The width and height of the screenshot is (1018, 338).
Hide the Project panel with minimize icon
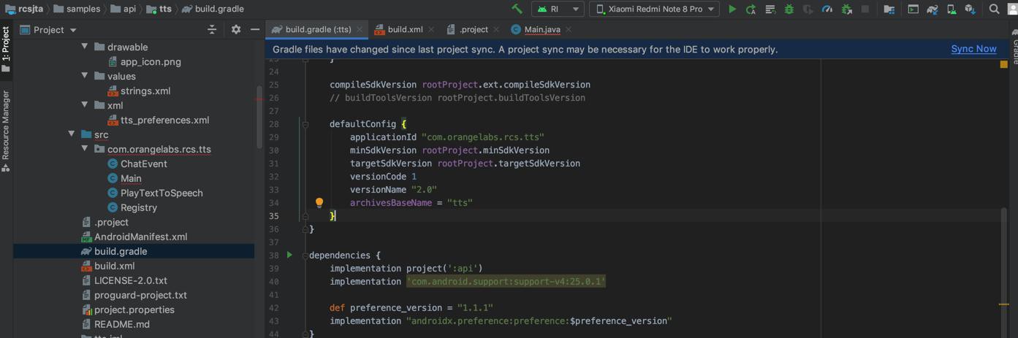[x=254, y=29]
